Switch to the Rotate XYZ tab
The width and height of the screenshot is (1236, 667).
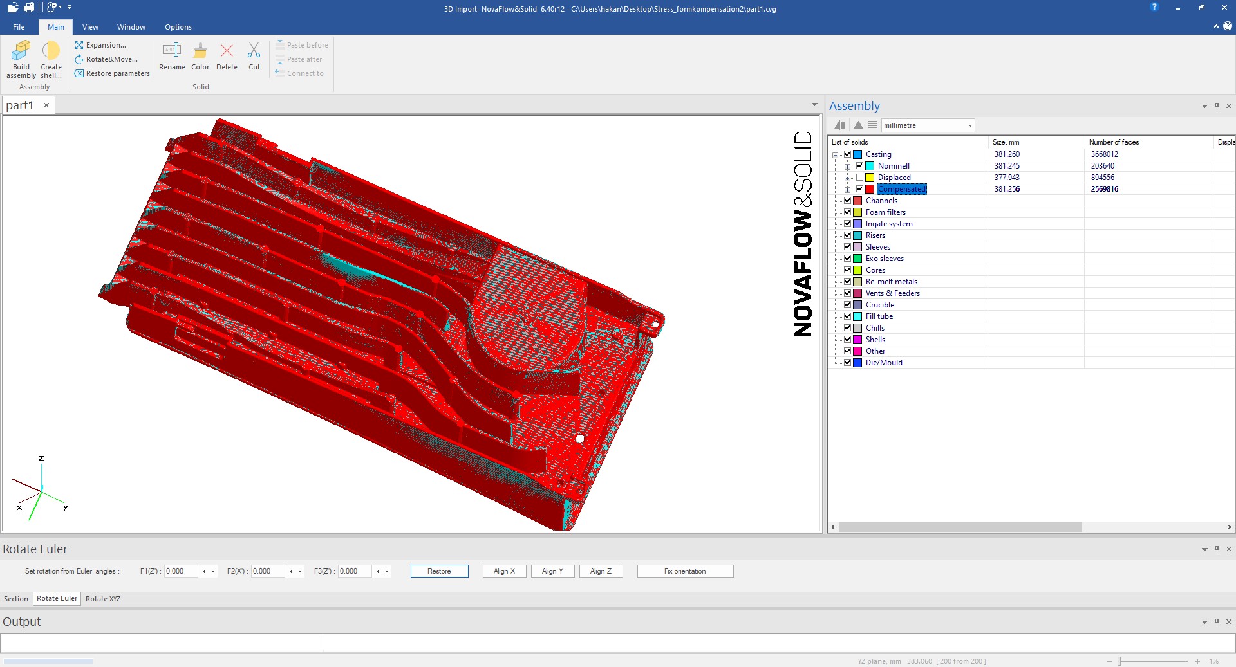pyautogui.click(x=103, y=599)
